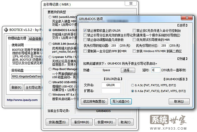The height and width of the screenshot is (132, 197).
Task: Select Windows NT 5.x MBR type
Action: 50,95
